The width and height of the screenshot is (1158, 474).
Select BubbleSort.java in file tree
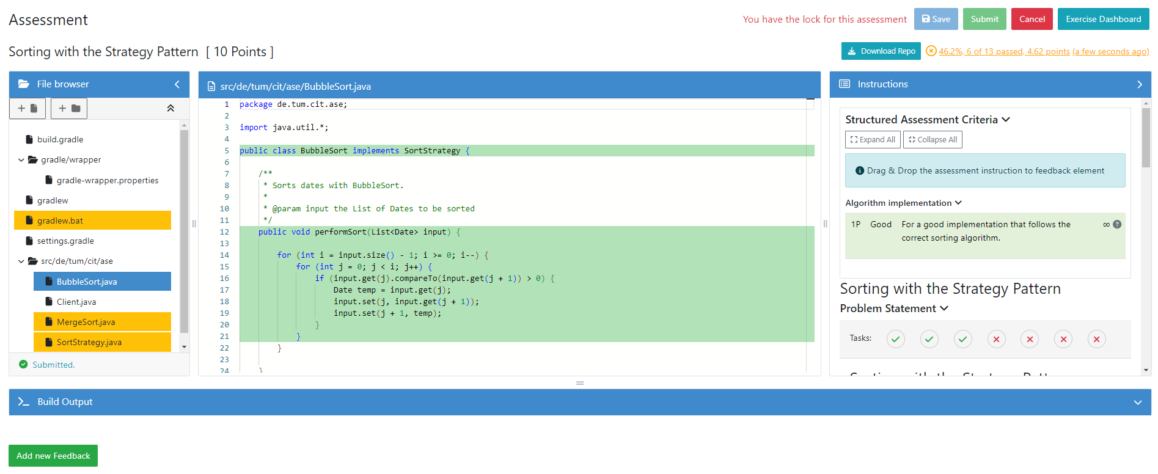coord(102,282)
